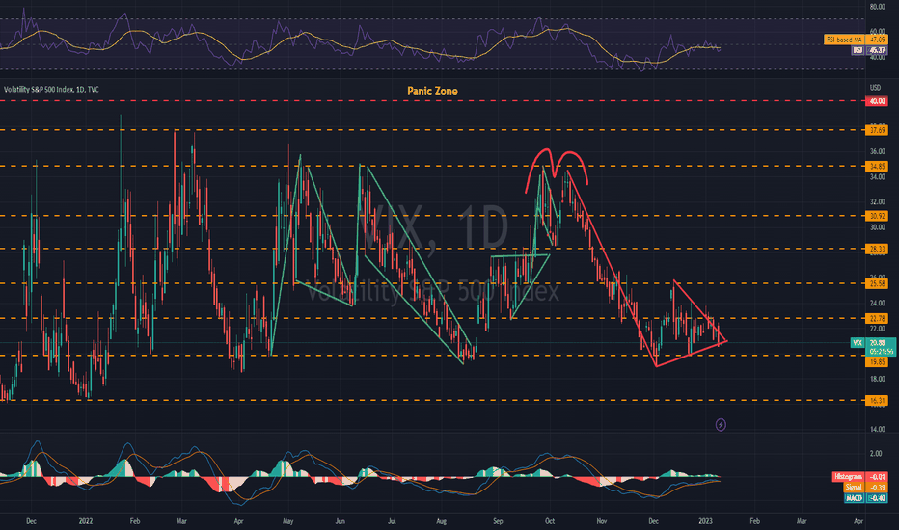Image resolution: width=899 pixels, height=530 pixels.
Task: Click the Apr label at the time axis end
Action: 858,521
